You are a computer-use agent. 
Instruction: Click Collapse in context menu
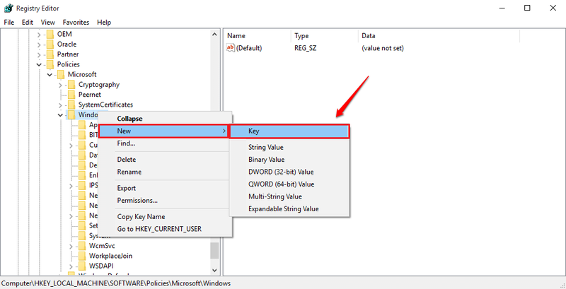click(129, 119)
